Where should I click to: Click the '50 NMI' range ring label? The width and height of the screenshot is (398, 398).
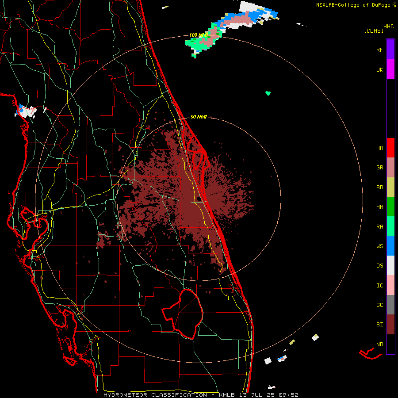(199, 117)
